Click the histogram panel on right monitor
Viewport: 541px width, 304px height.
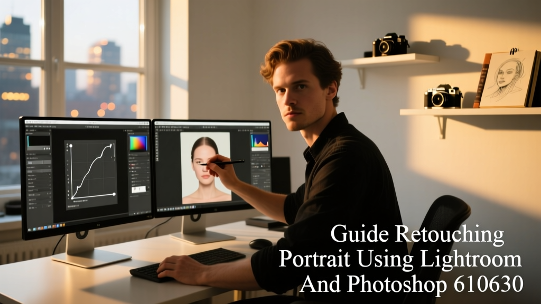tap(260, 141)
